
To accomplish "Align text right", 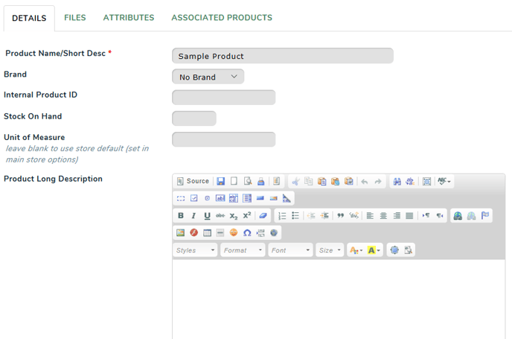I will [x=397, y=216].
